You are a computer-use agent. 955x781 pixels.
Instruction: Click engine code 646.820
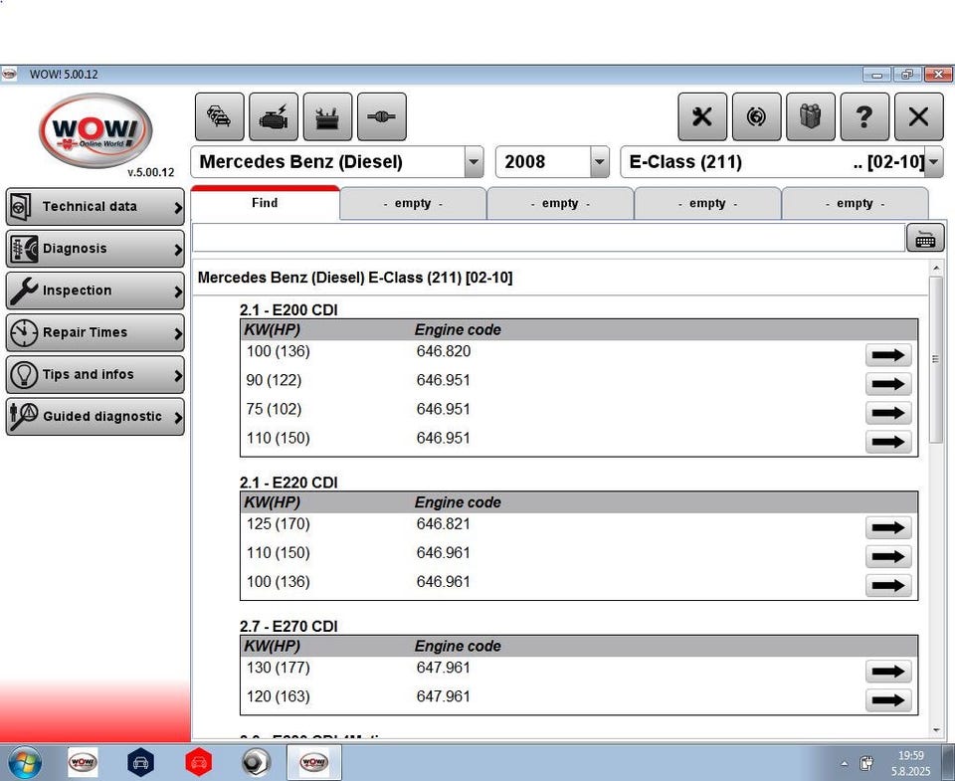pyautogui.click(x=444, y=351)
